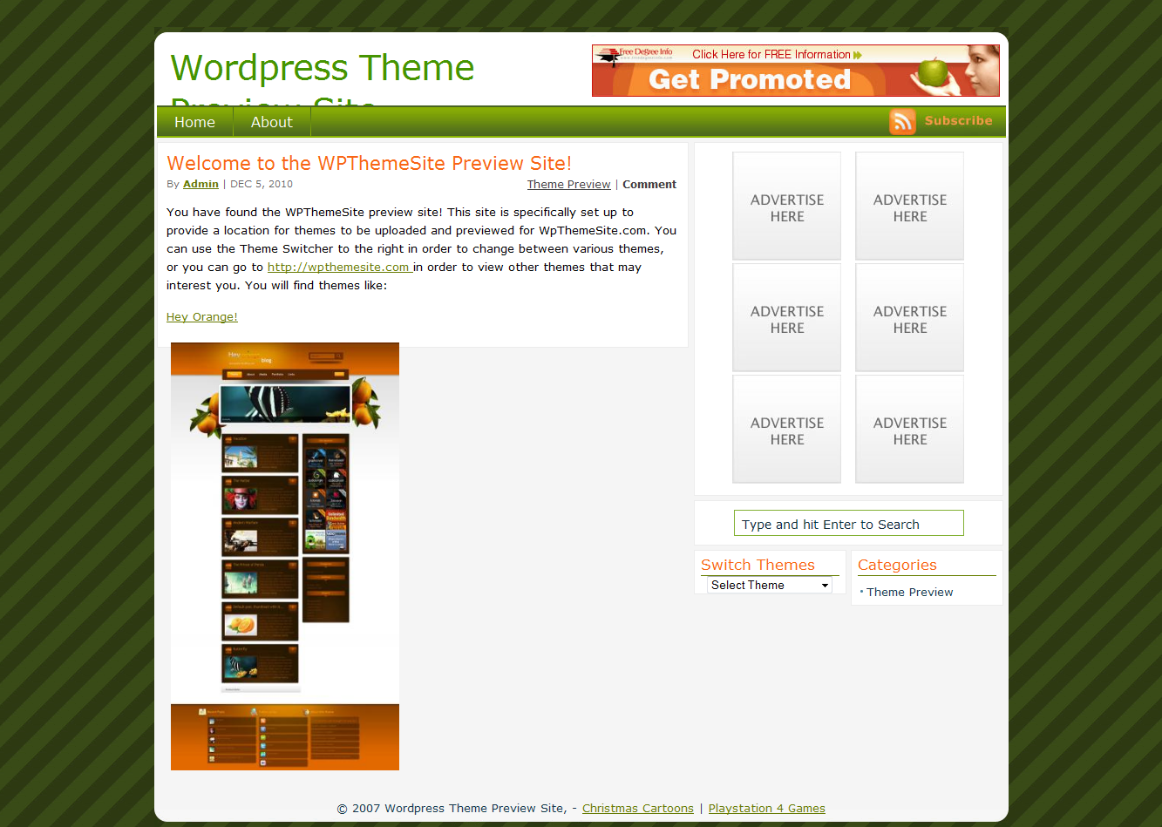Focus the Type and hit Enter search field
The width and height of the screenshot is (1162, 827).
[x=848, y=524]
